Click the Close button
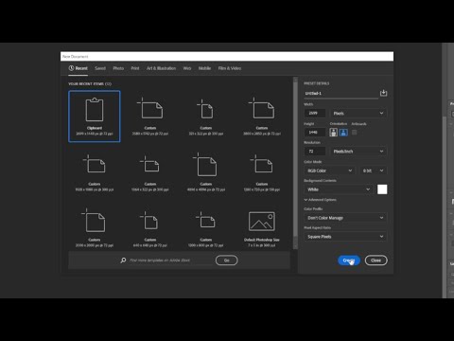 click(375, 260)
